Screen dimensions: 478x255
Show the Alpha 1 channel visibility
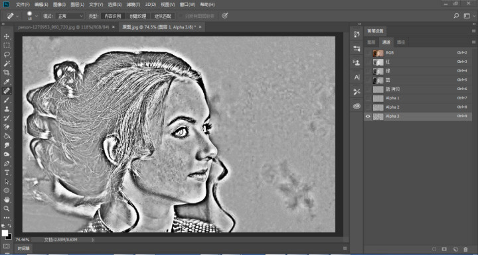tap(368, 98)
